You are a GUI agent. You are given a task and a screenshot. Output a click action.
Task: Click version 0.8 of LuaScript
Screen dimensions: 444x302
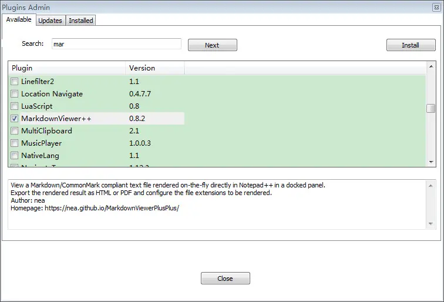click(x=134, y=106)
